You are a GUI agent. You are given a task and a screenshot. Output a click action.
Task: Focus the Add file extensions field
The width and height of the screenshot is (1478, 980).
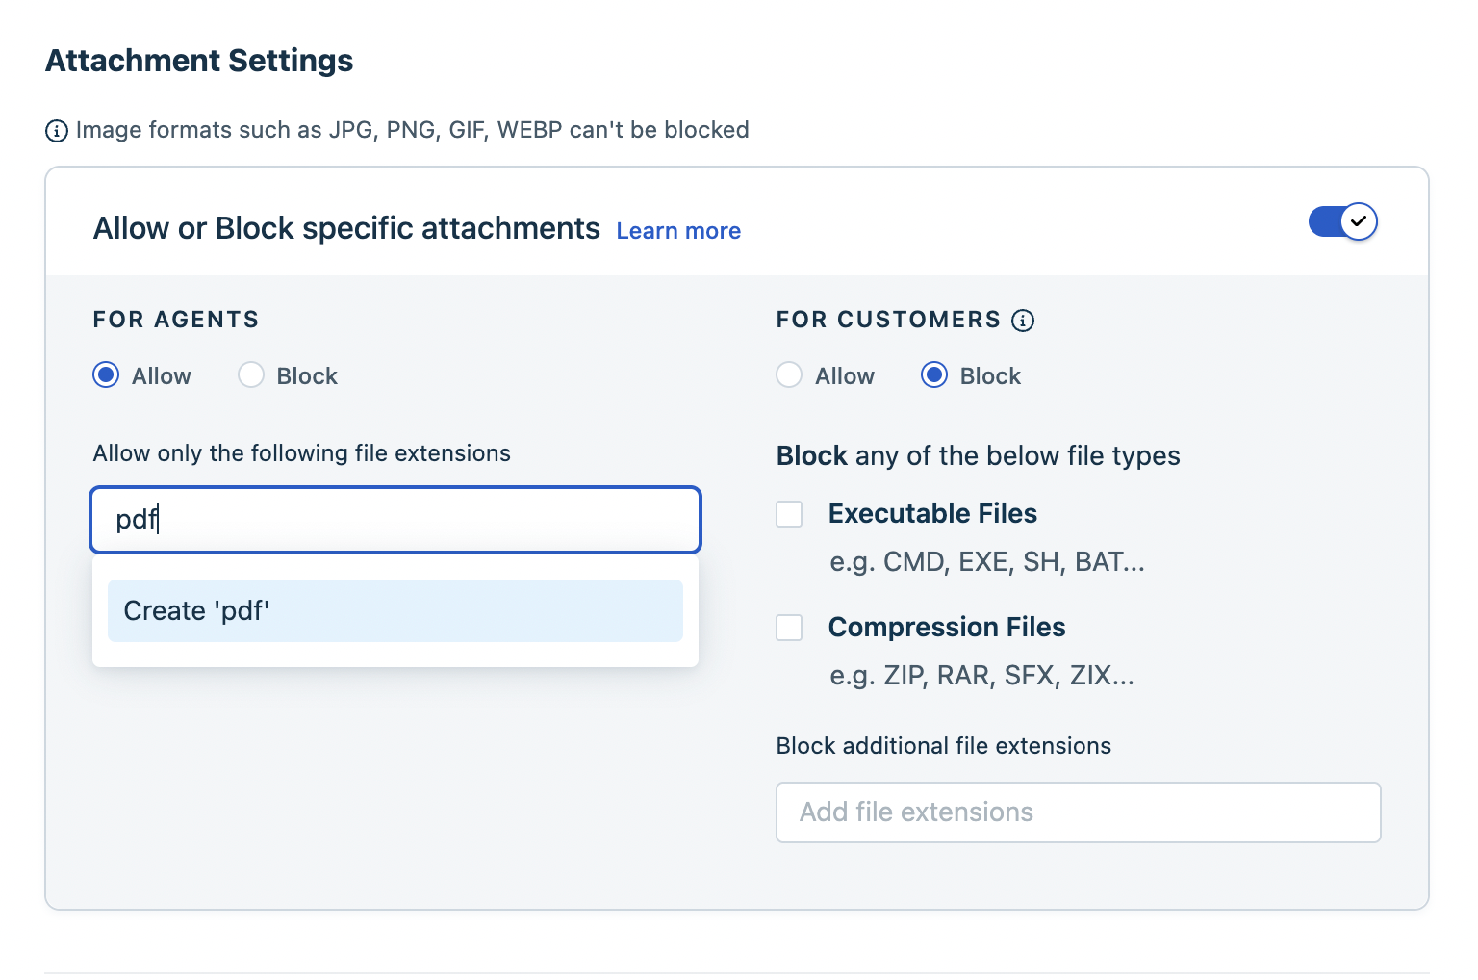[x=1078, y=812]
